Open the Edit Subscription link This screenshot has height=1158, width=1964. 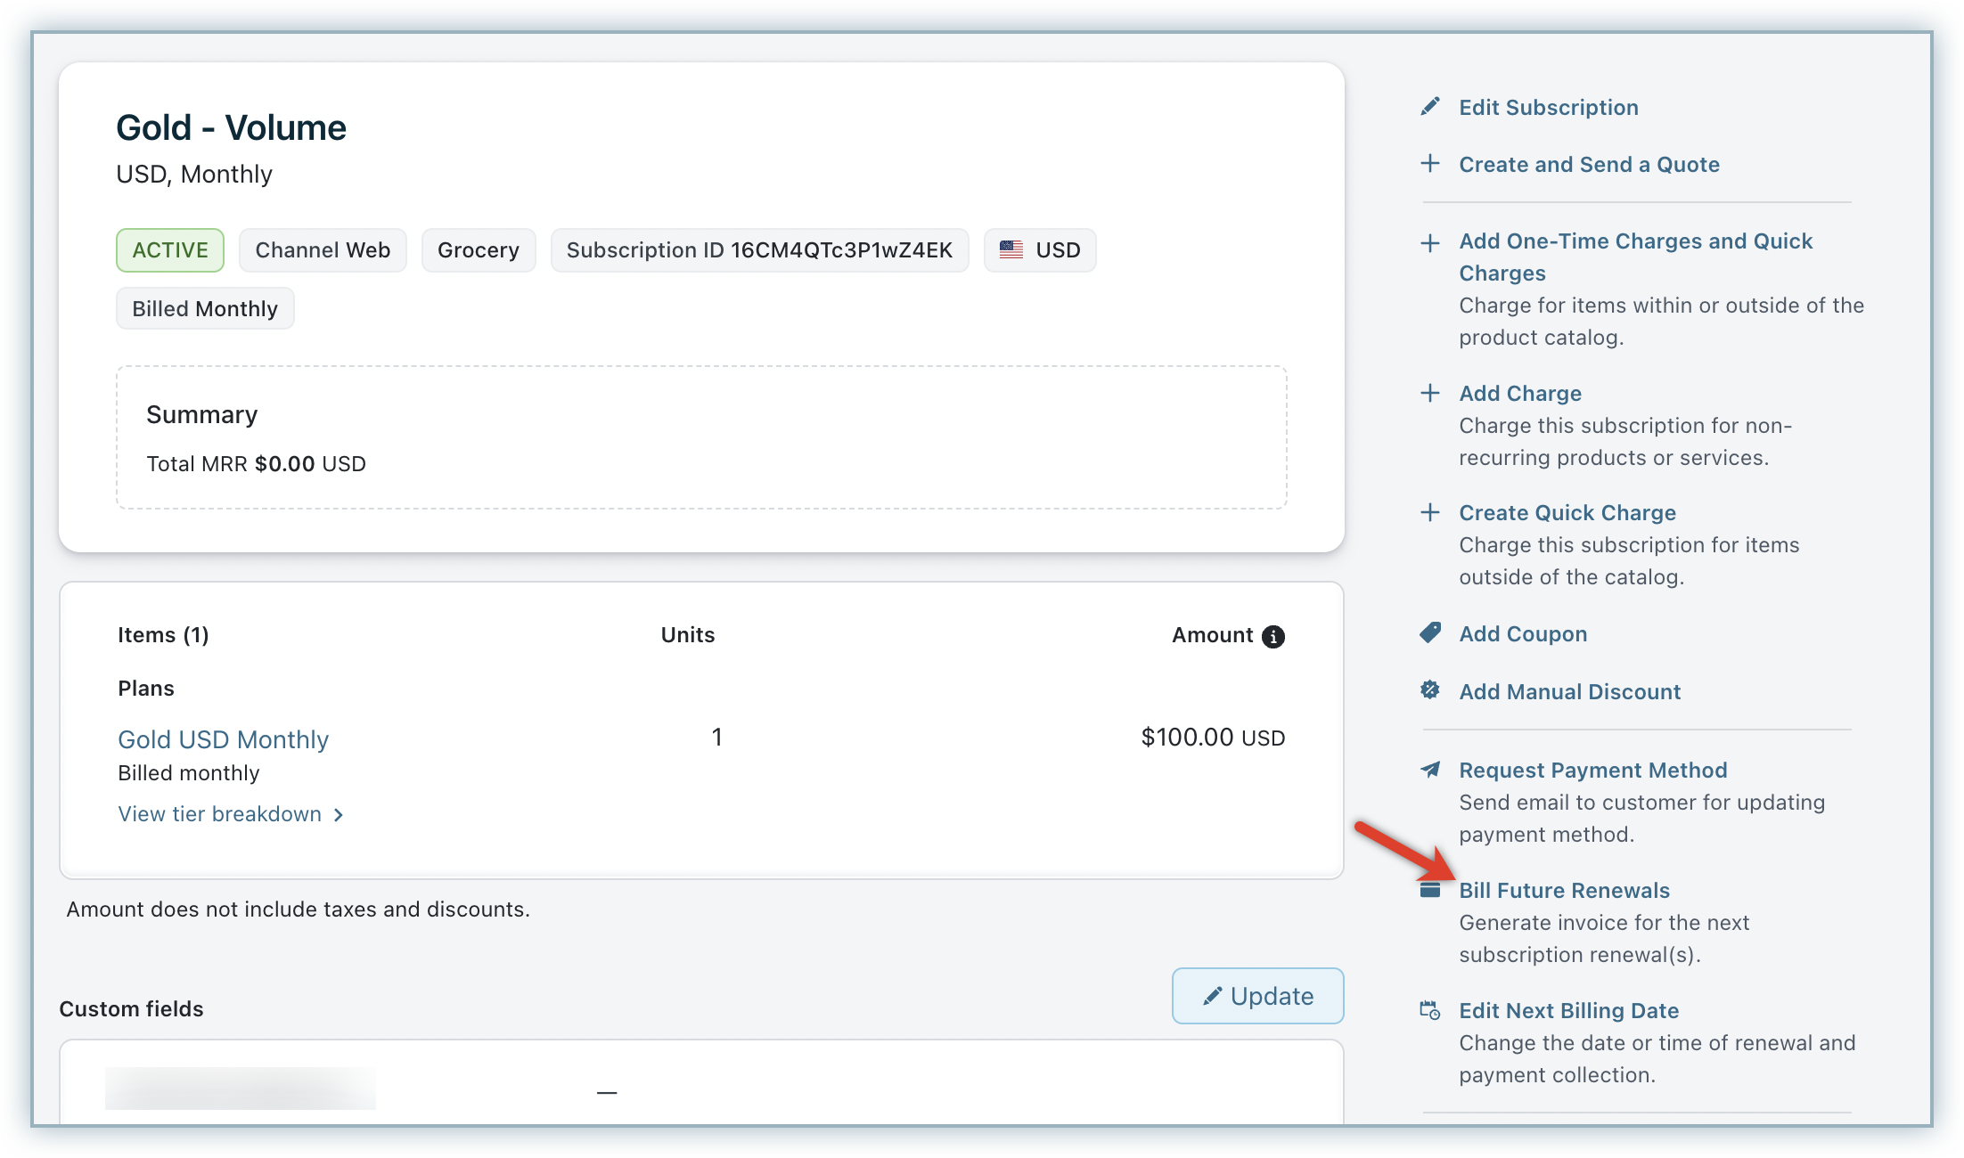(x=1548, y=108)
